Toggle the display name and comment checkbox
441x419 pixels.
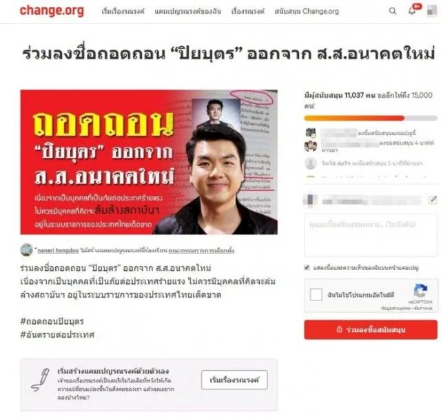[307, 267]
